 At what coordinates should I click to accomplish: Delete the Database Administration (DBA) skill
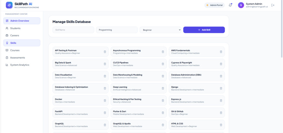pos(221,76)
